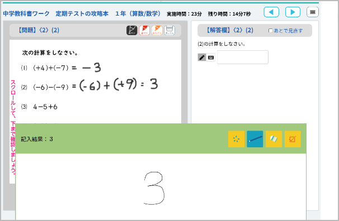
Task: Select the handwriting panel eraser tool
Action: coord(274,139)
